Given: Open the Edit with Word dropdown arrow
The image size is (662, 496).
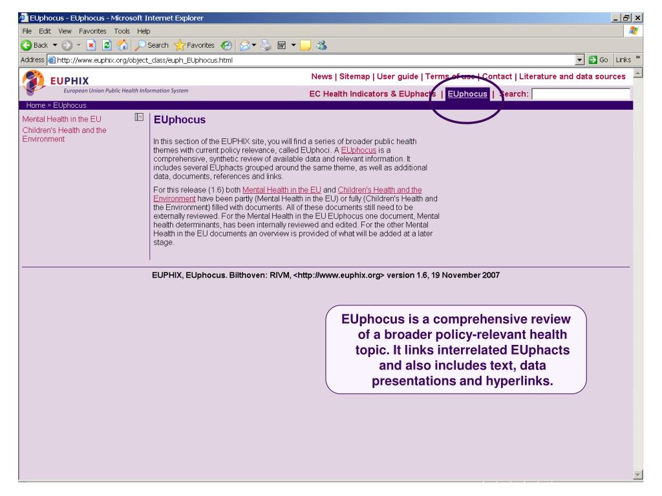Looking at the screenshot, I should pyautogui.click(x=294, y=45).
